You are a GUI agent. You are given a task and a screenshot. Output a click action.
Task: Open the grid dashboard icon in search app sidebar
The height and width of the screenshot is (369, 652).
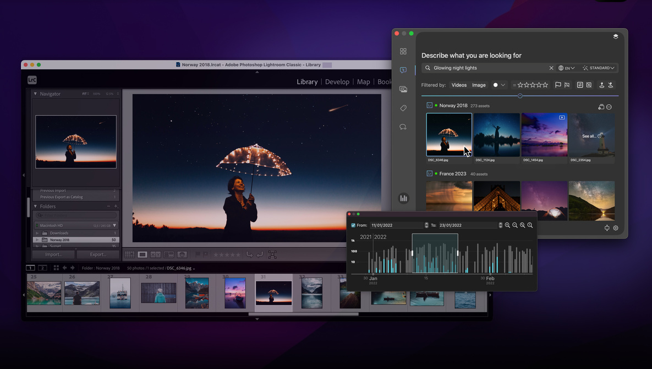(403, 51)
